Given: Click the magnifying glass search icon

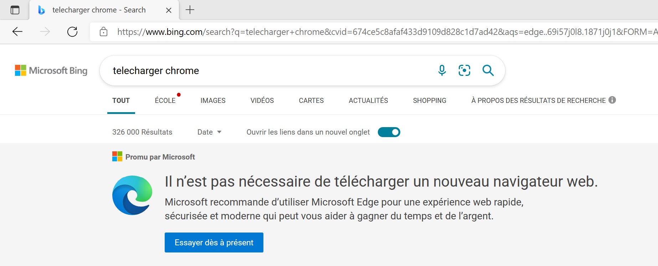Looking at the screenshot, I should coord(488,71).
